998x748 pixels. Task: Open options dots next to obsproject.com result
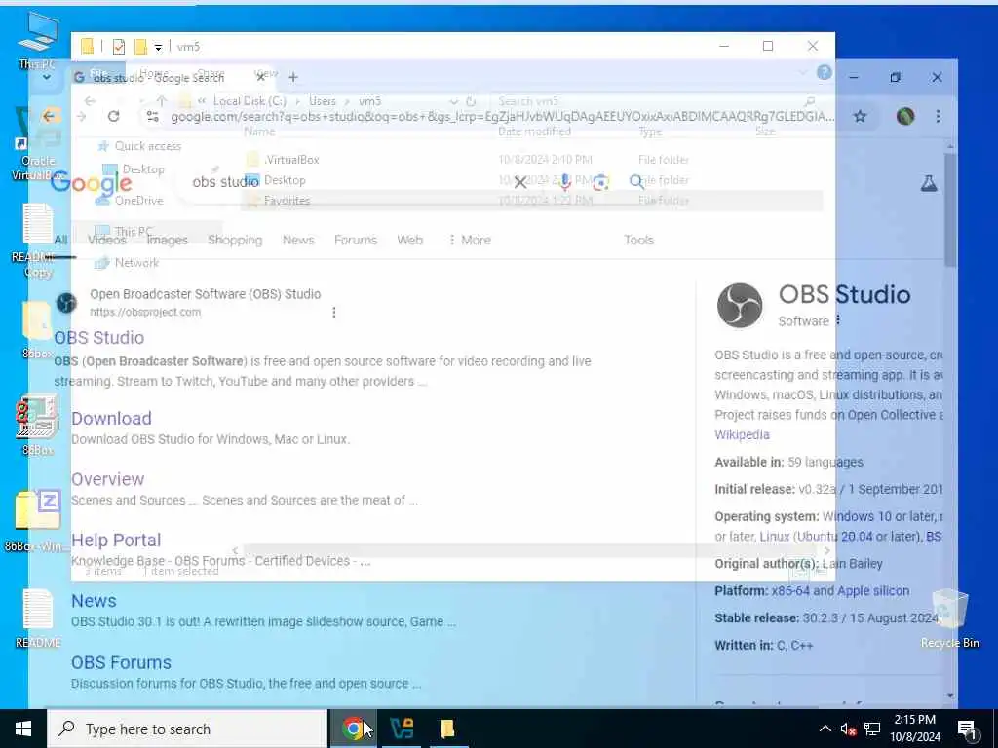[x=334, y=313]
